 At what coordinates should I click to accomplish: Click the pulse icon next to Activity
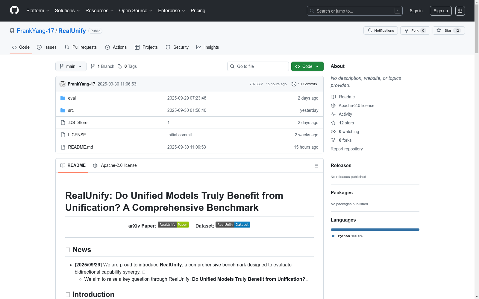point(333,114)
